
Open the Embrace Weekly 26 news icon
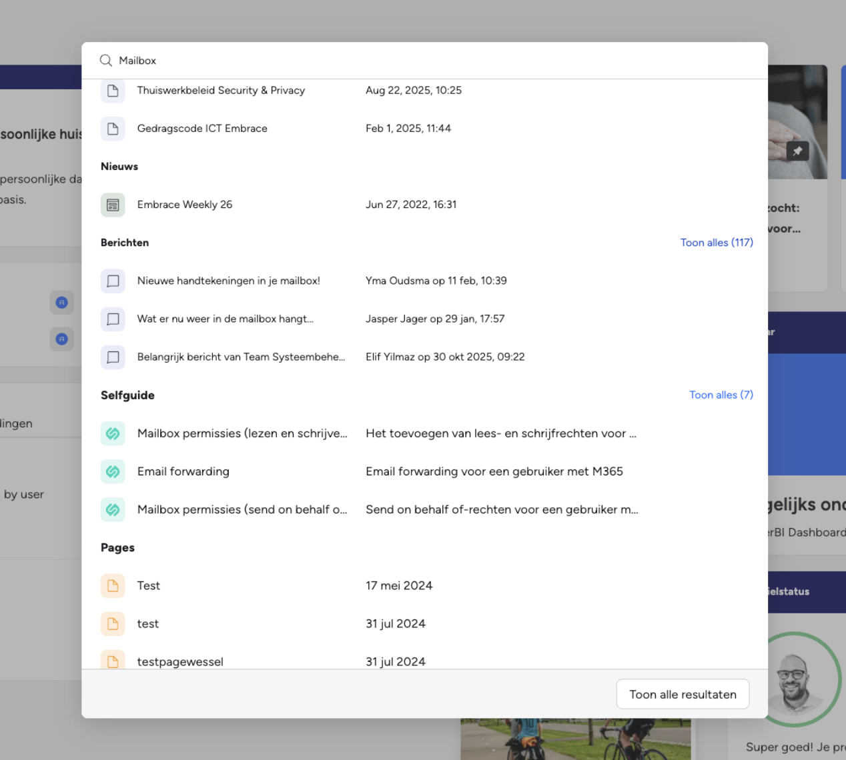click(113, 205)
